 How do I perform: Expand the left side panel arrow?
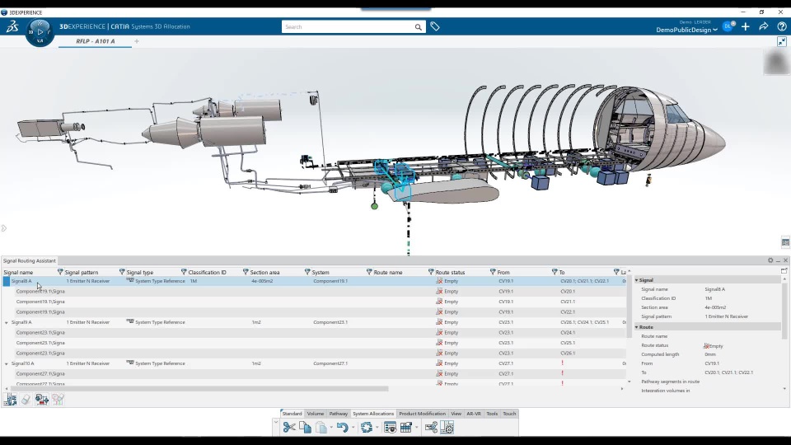(x=3, y=228)
